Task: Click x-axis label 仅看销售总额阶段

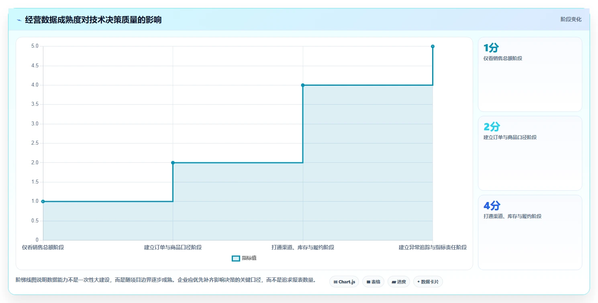Action: click(43, 247)
